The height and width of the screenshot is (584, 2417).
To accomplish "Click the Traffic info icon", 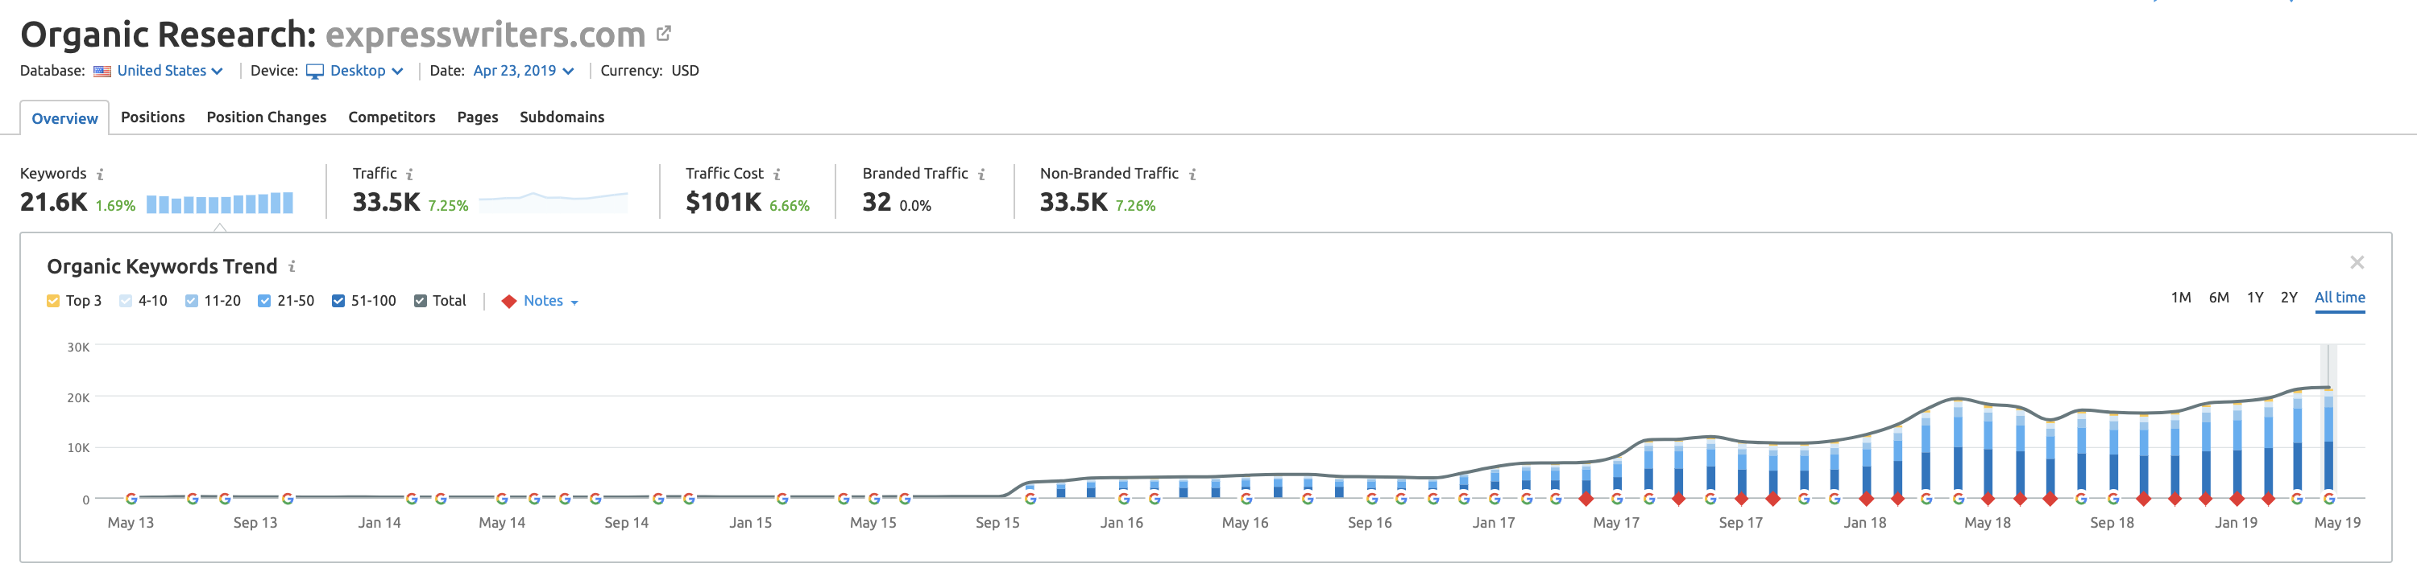I will click(x=410, y=175).
